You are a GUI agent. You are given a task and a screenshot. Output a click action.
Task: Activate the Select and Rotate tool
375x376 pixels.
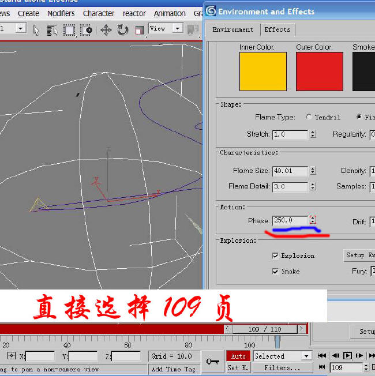pos(123,29)
